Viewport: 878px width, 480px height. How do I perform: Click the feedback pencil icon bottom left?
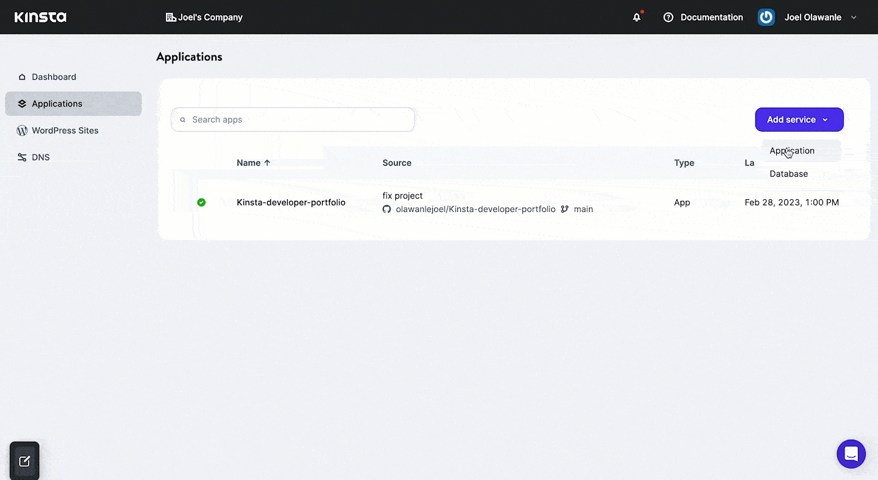pyautogui.click(x=24, y=461)
